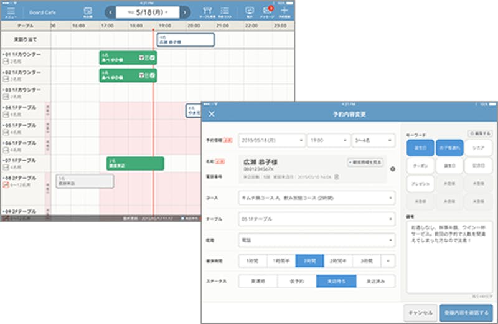
Task: Open the table management icon
Action: coord(208,12)
